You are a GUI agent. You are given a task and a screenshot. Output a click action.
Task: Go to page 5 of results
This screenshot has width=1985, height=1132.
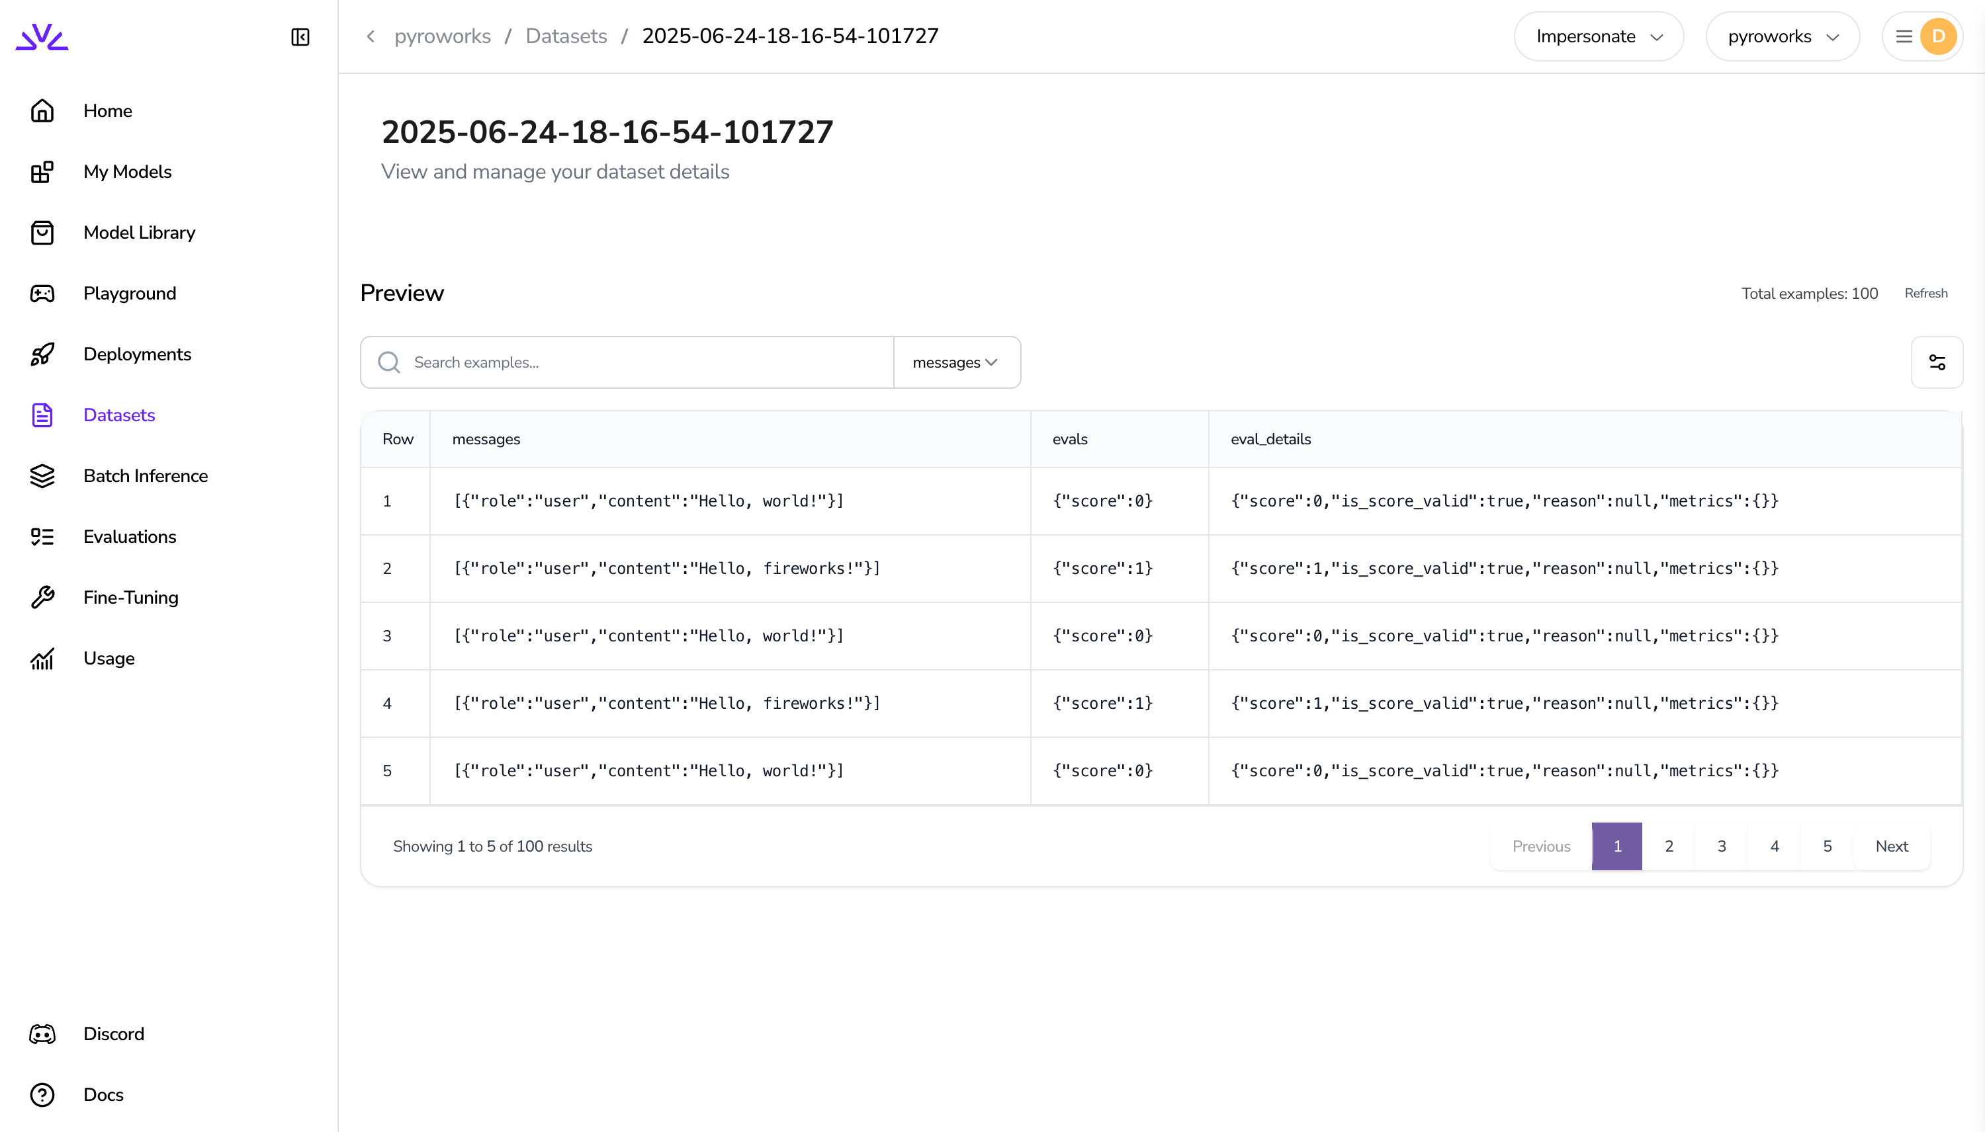(1828, 846)
